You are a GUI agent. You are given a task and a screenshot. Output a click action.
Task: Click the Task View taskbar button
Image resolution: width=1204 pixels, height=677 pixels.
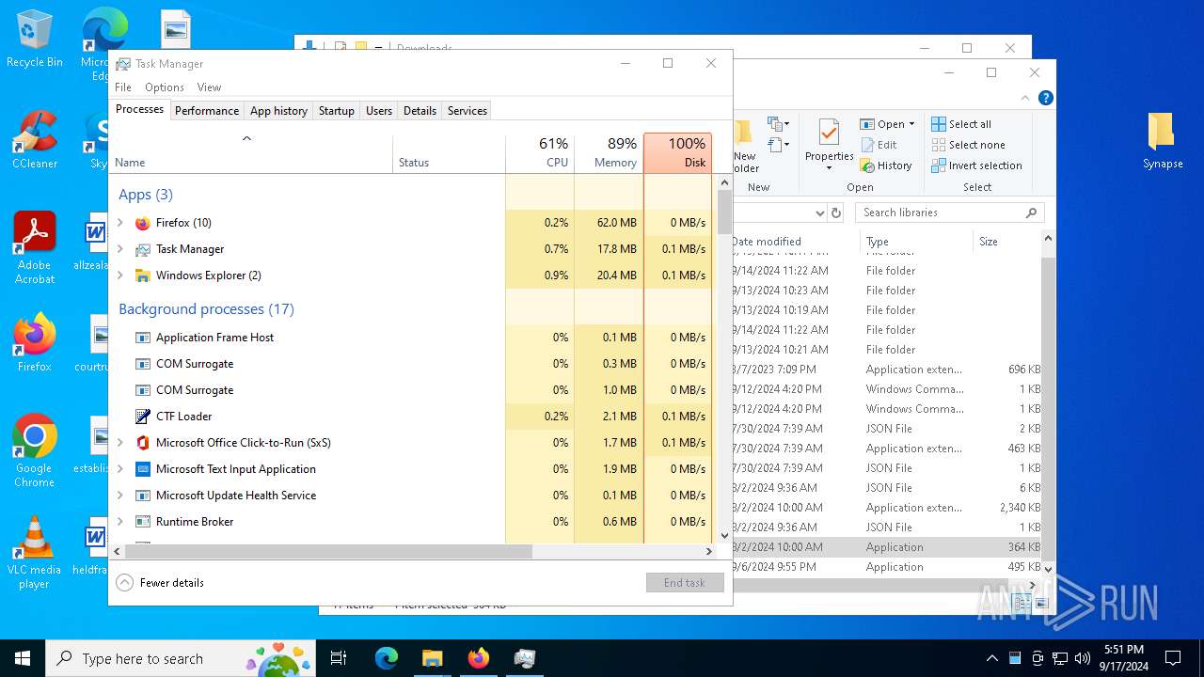click(x=339, y=658)
